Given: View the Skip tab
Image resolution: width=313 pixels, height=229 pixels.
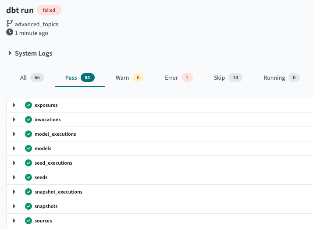Looking at the screenshot, I should pyautogui.click(x=228, y=78).
